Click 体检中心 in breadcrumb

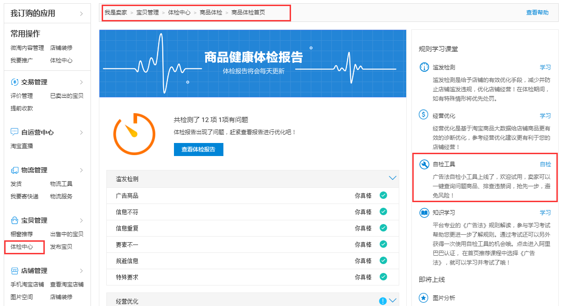179,13
